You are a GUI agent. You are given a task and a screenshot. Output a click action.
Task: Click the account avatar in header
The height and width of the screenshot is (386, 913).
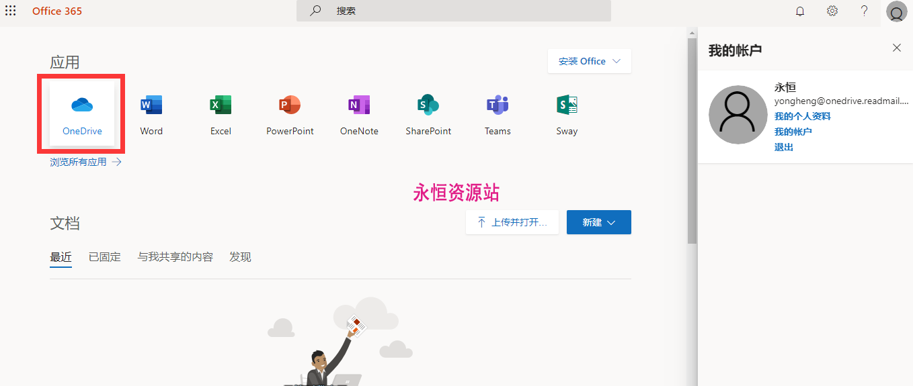coord(897,12)
